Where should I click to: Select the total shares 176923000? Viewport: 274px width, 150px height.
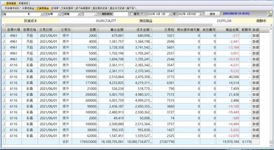tap(84, 142)
